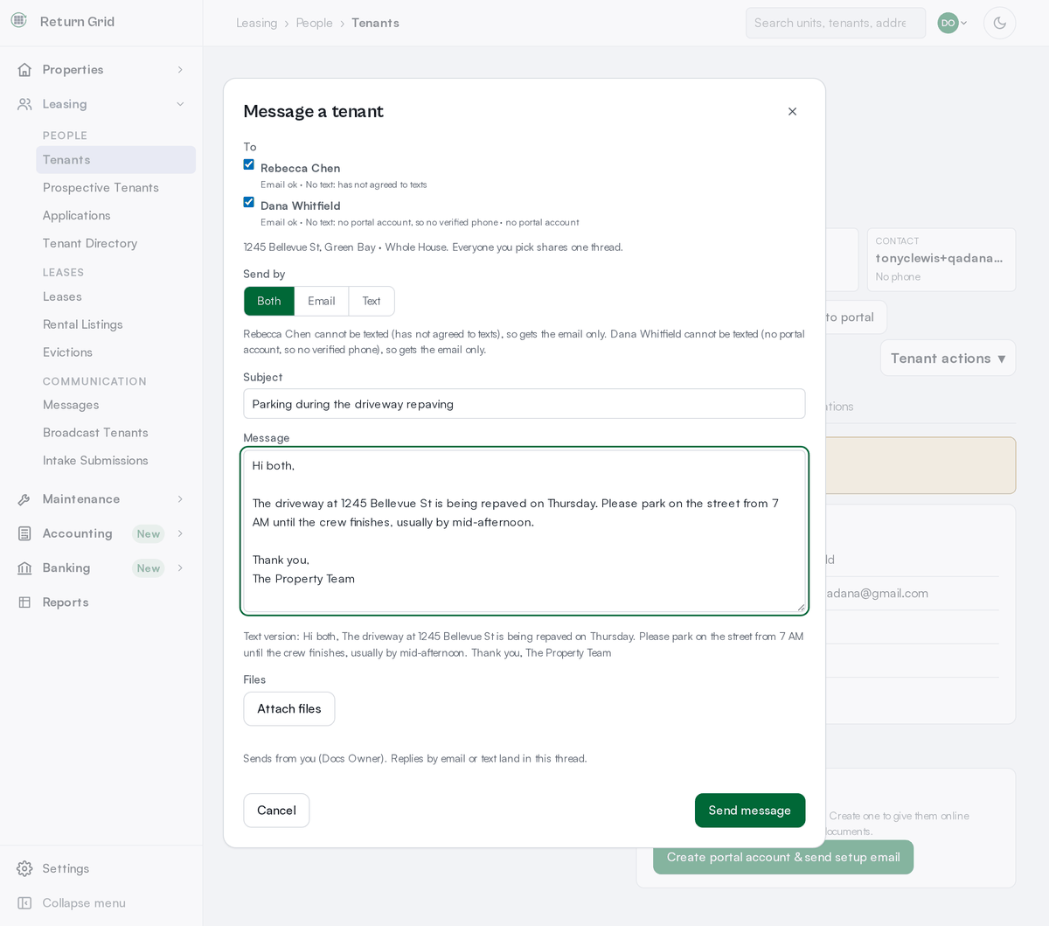Expand the Maintenance sidebar section
This screenshot has height=926, width=1049.
click(x=180, y=499)
